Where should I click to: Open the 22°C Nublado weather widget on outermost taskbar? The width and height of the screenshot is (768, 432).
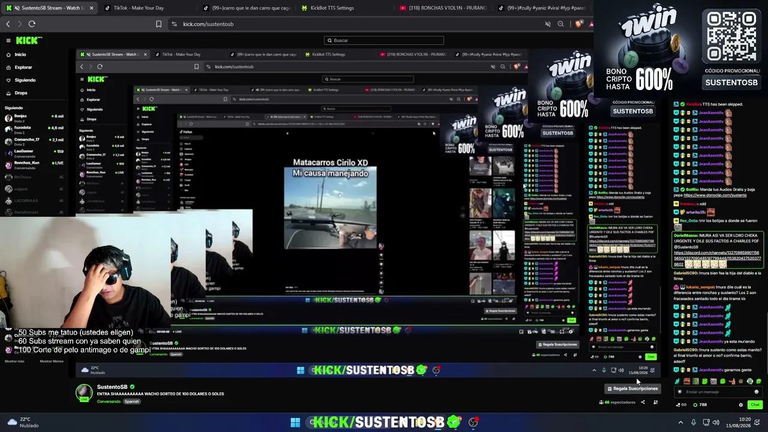[23, 422]
